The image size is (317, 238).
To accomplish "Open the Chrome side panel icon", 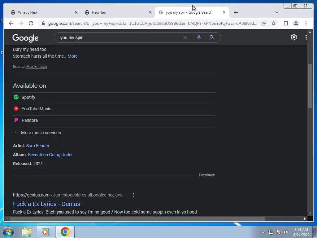I will click(286, 23).
